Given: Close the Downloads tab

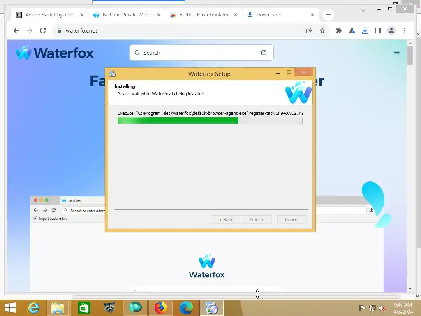Looking at the screenshot, I should click(x=312, y=15).
